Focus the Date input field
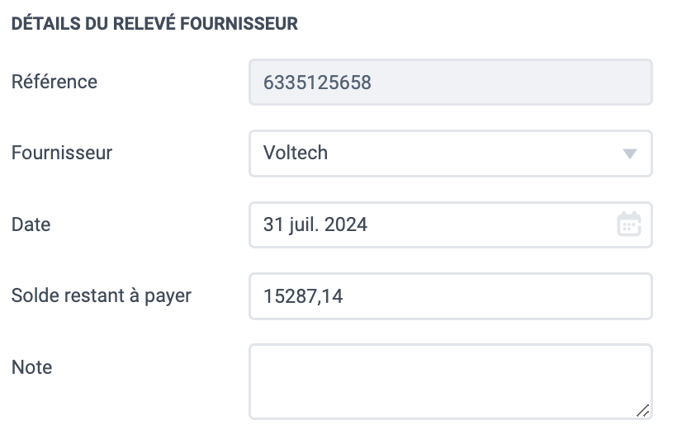This screenshot has height=439, width=677. (450, 224)
